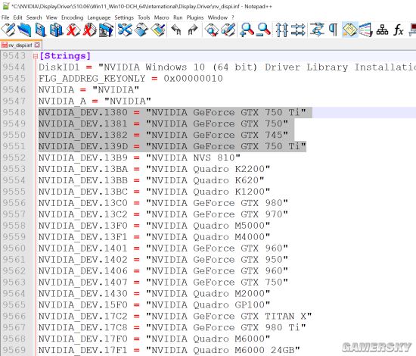
Task: Click the [Strings] section header text
Action: click(x=65, y=56)
